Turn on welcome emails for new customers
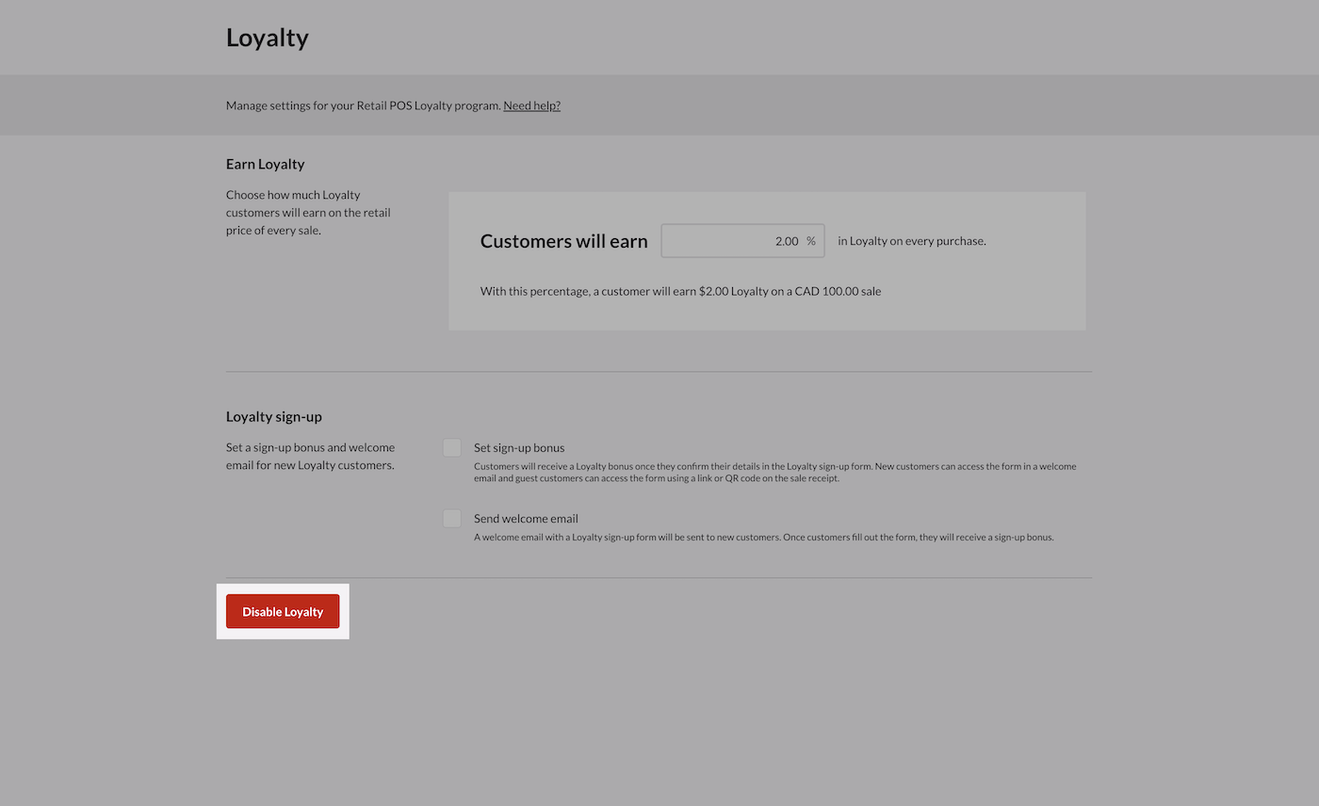The height and width of the screenshot is (806, 1319). click(x=451, y=518)
